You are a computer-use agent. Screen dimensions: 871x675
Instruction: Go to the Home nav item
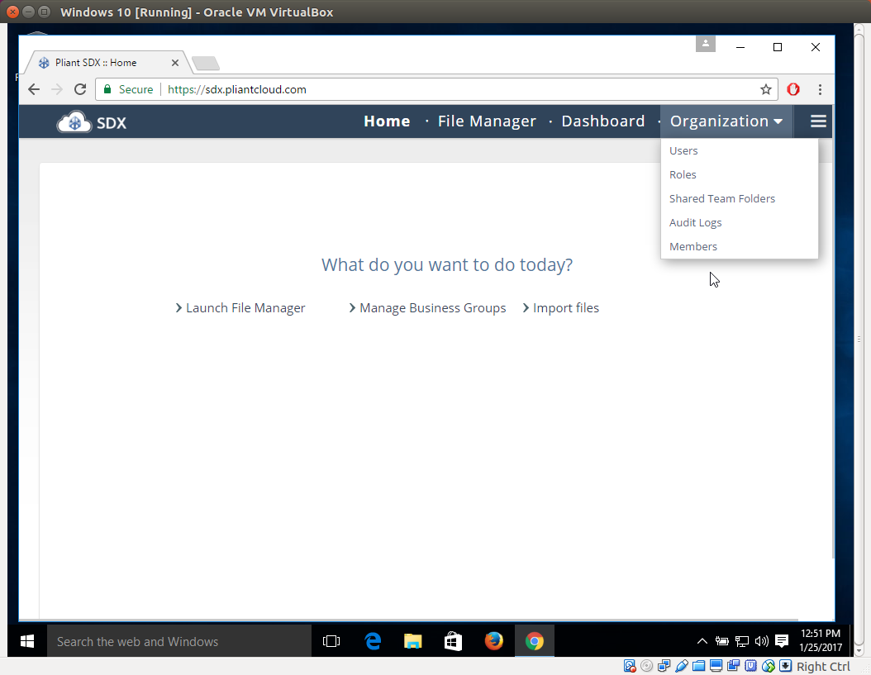click(x=388, y=121)
